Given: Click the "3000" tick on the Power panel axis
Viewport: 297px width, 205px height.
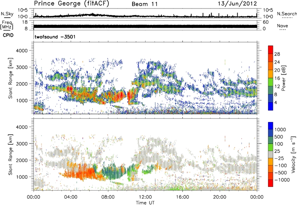Looking at the screenshot, I should click(22, 67).
